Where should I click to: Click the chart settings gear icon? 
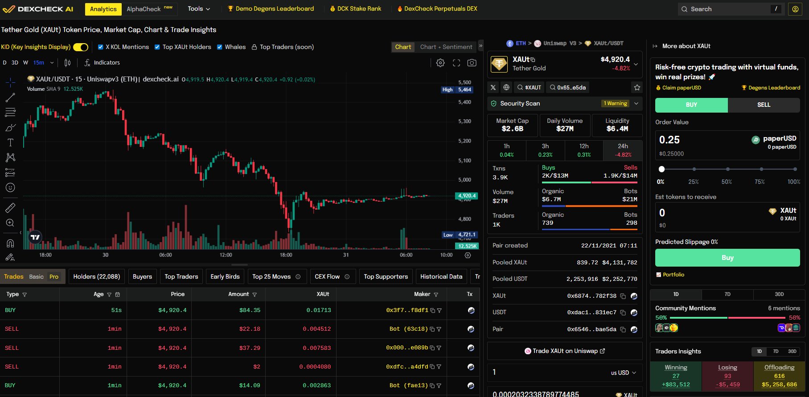pyautogui.click(x=440, y=63)
